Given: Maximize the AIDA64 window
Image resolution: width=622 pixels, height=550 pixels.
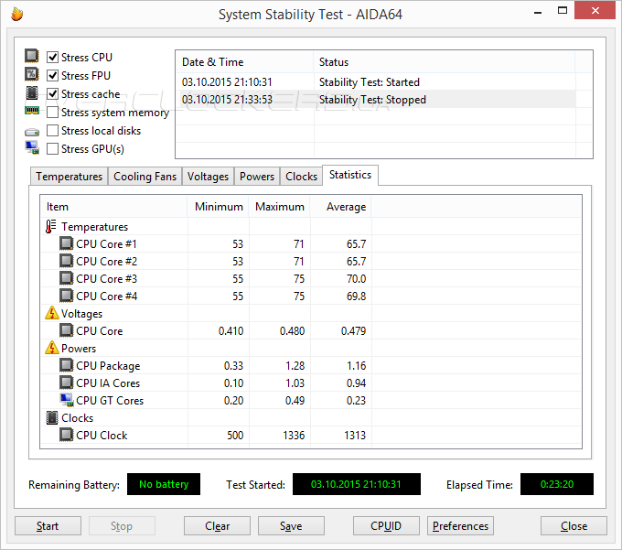Looking at the screenshot, I should (x=563, y=11).
